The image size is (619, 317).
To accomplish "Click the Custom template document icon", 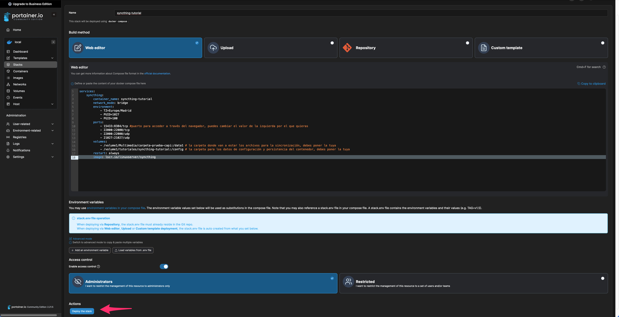I will [x=484, y=48].
